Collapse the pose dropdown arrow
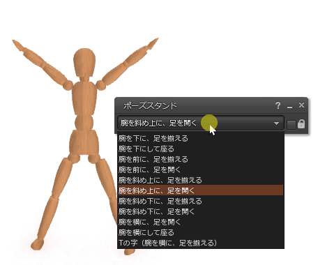 pyautogui.click(x=276, y=123)
